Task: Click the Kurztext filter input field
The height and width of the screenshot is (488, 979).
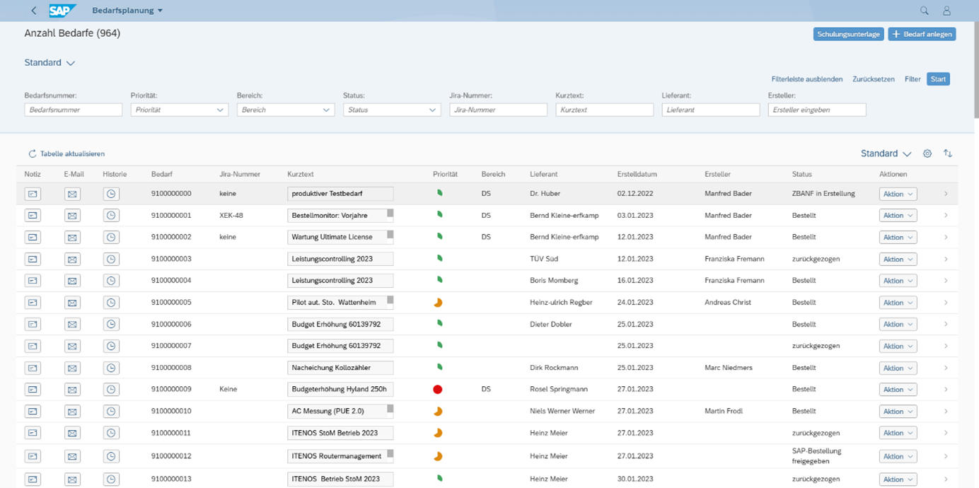Action: coord(604,110)
